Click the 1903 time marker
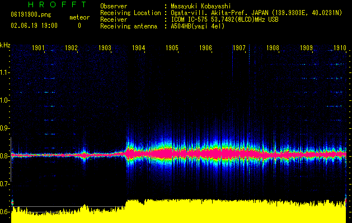Viewport: 352px width, 223px height. tap(105, 47)
